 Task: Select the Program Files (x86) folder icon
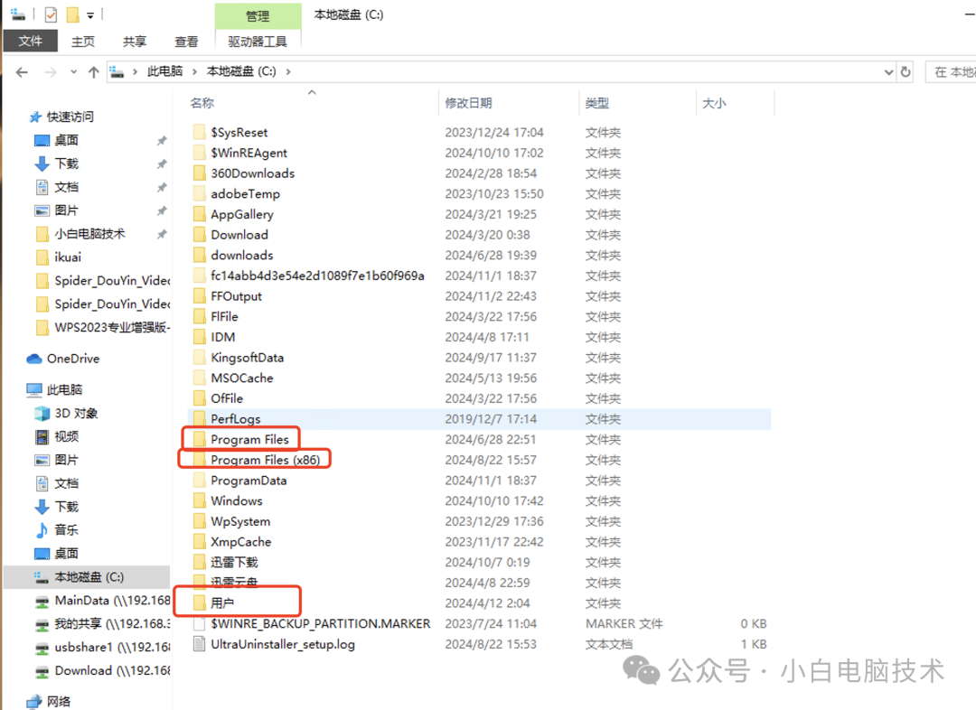[199, 460]
